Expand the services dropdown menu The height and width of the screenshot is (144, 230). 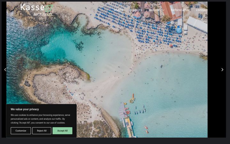pyautogui.click(x=157, y=10)
